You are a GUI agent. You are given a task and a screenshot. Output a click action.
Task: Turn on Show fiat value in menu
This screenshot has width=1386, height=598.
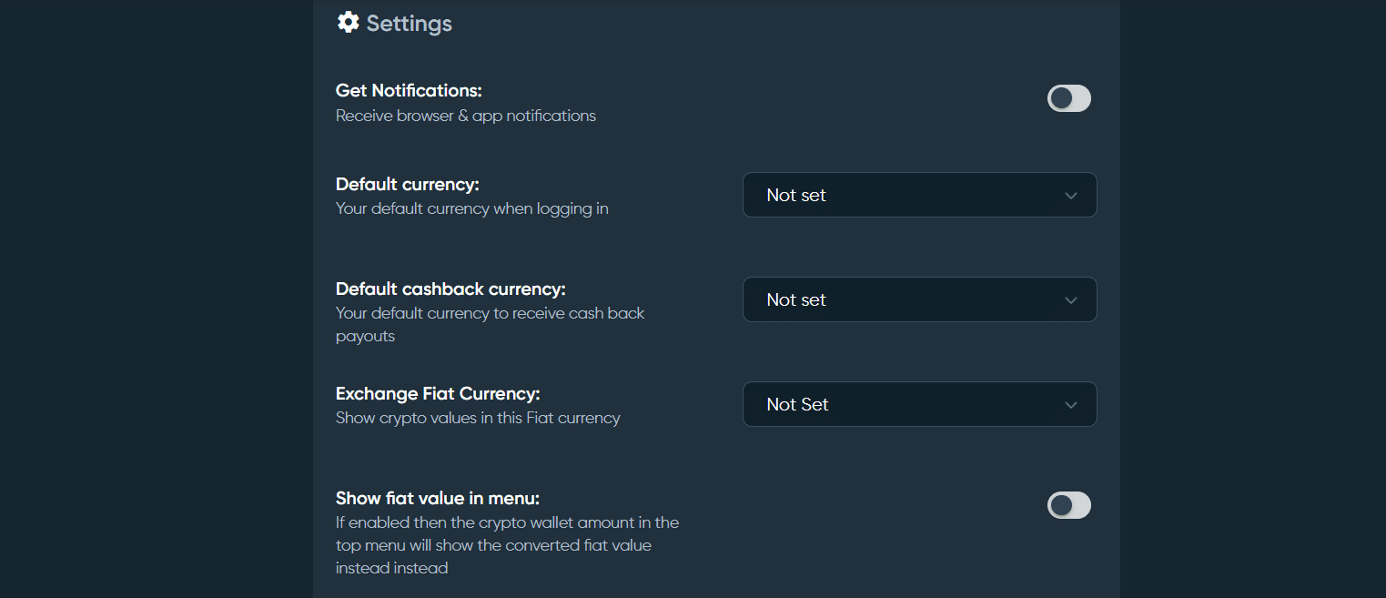[1068, 505]
